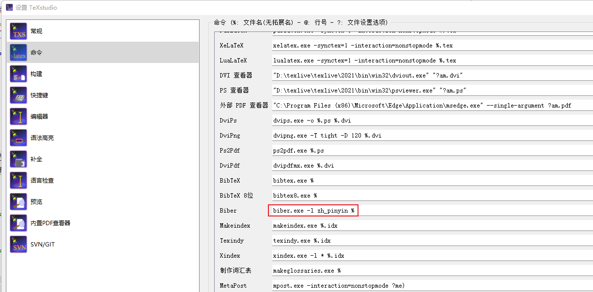Click the TXS icon for 常规 settings
The height and width of the screenshot is (292, 593).
click(19, 31)
